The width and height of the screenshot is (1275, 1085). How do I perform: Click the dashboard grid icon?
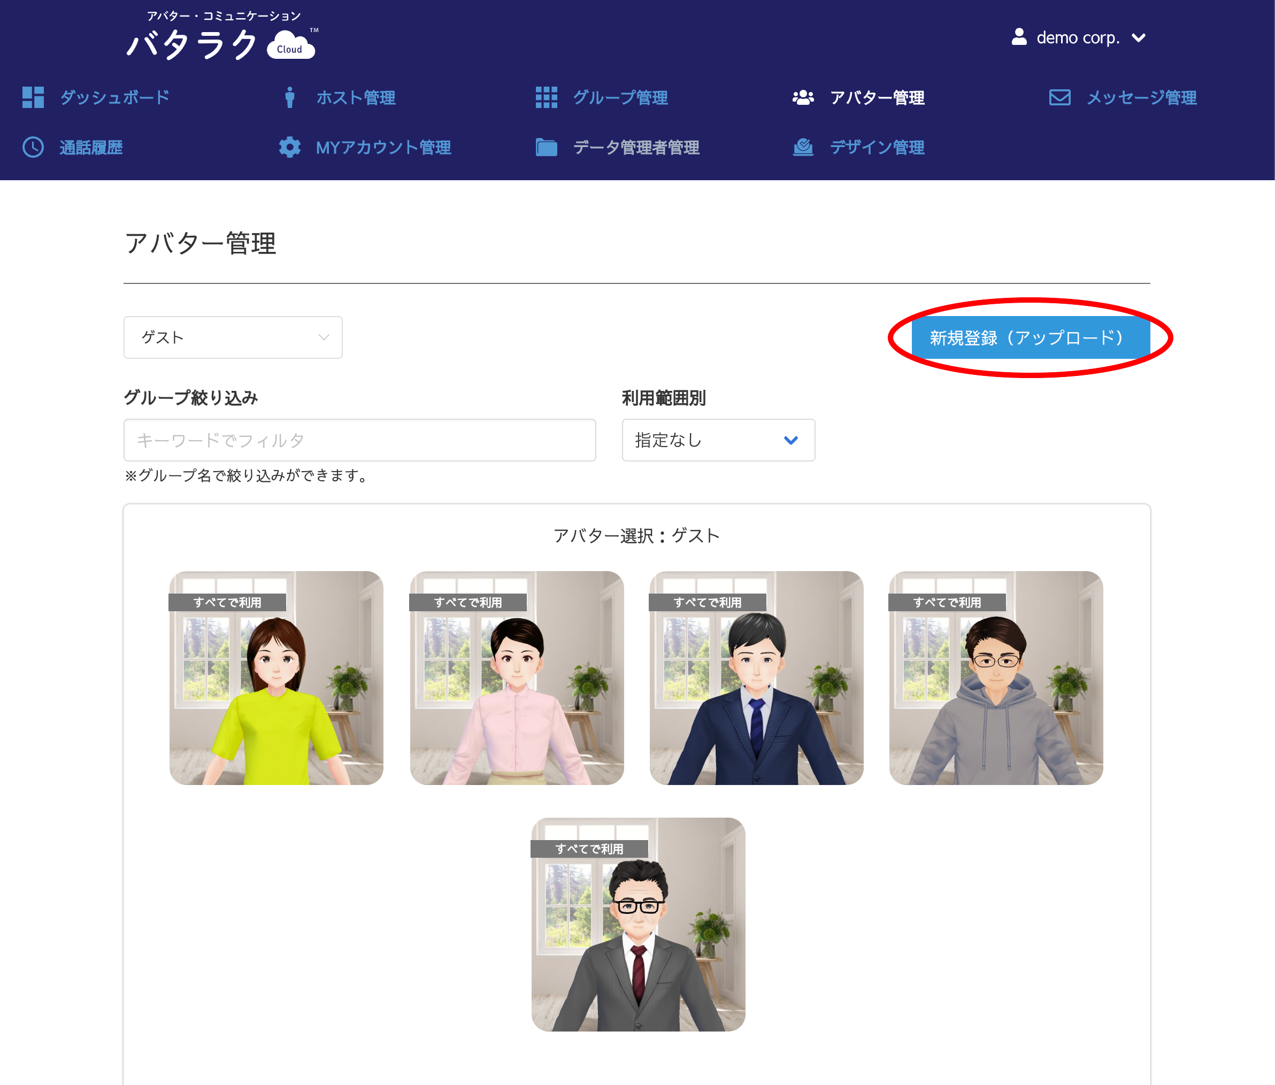pyautogui.click(x=33, y=97)
